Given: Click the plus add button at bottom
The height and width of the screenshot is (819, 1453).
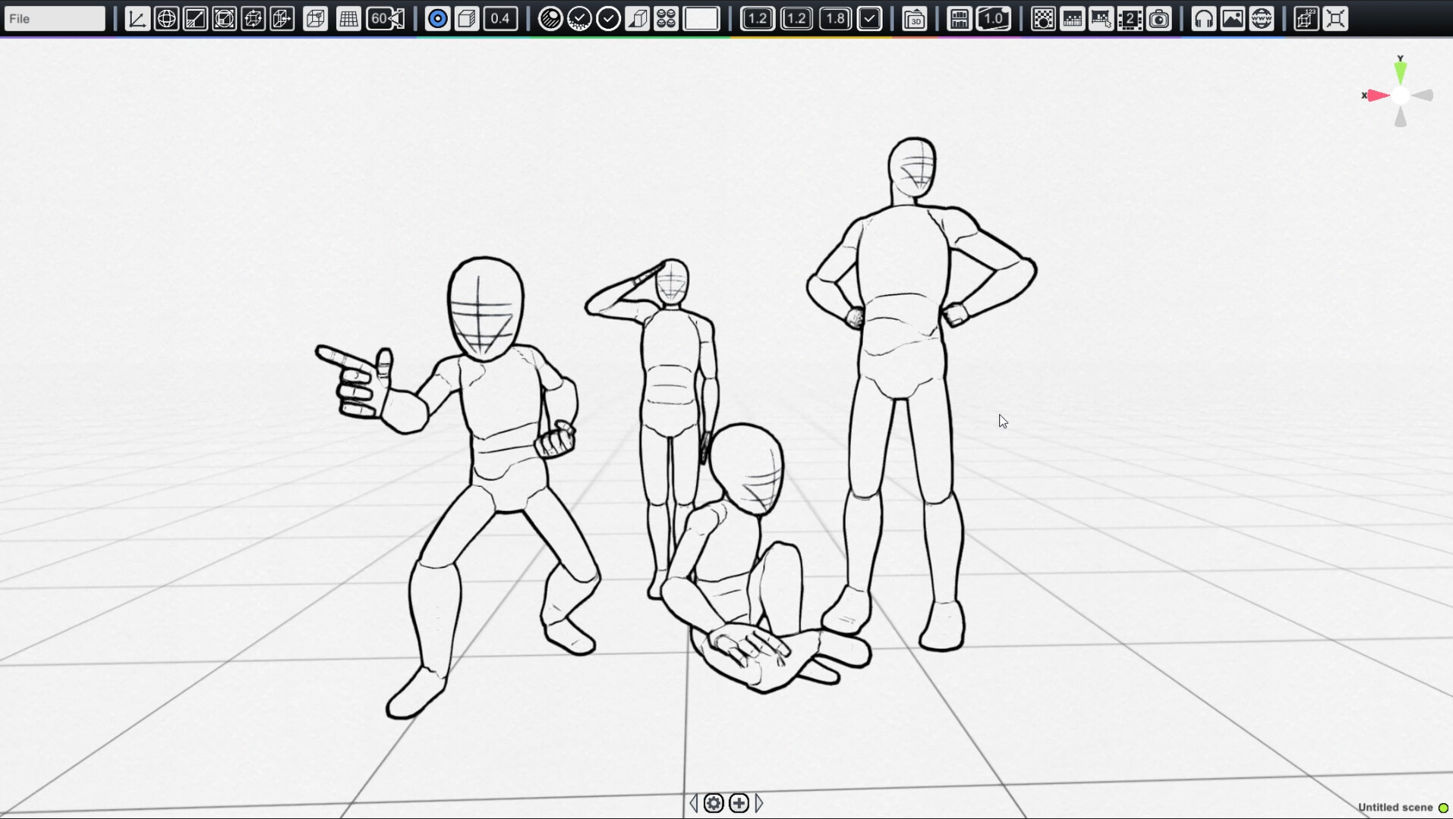Looking at the screenshot, I should click(739, 803).
